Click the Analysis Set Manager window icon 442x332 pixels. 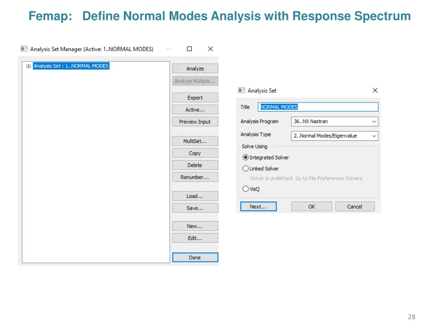(24, 49)
